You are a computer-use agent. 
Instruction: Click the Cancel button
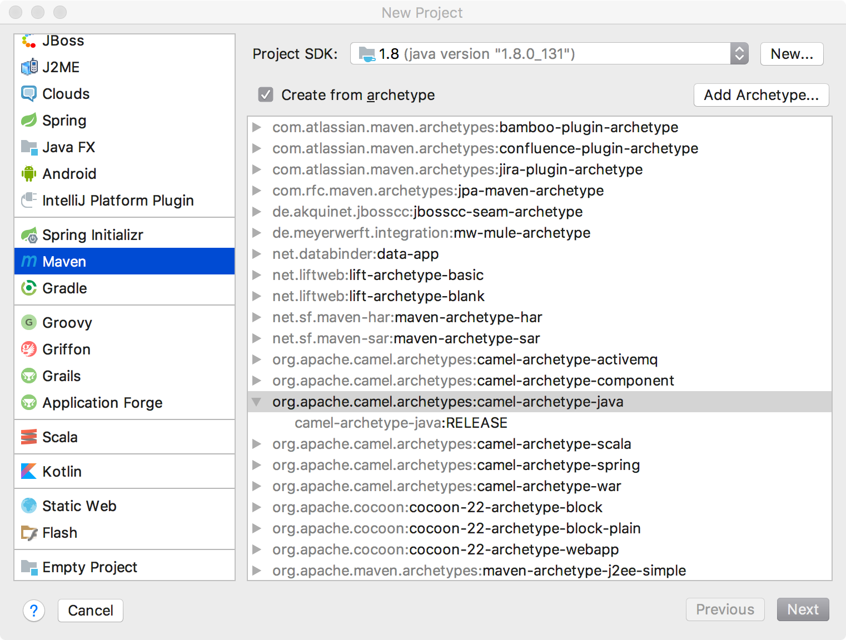91,611
